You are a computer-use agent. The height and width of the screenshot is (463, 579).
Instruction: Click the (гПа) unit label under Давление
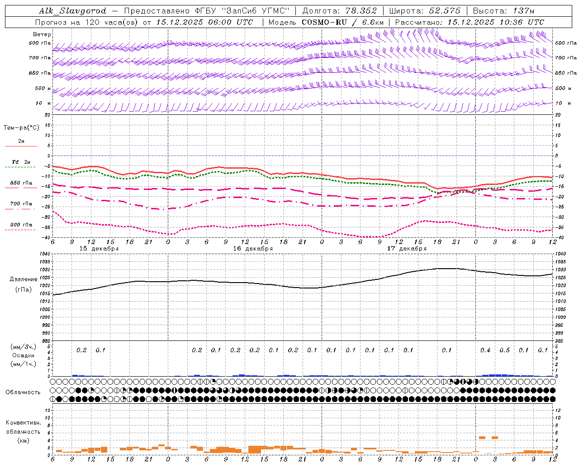(23, 290)
